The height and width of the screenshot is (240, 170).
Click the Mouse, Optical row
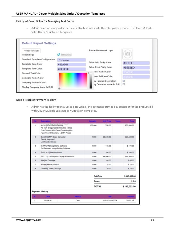84,165
